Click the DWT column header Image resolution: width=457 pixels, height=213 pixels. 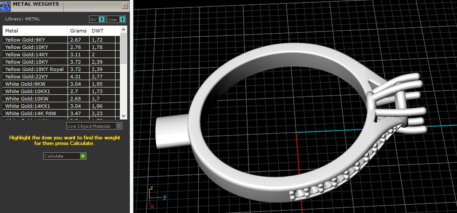(102, 31)
